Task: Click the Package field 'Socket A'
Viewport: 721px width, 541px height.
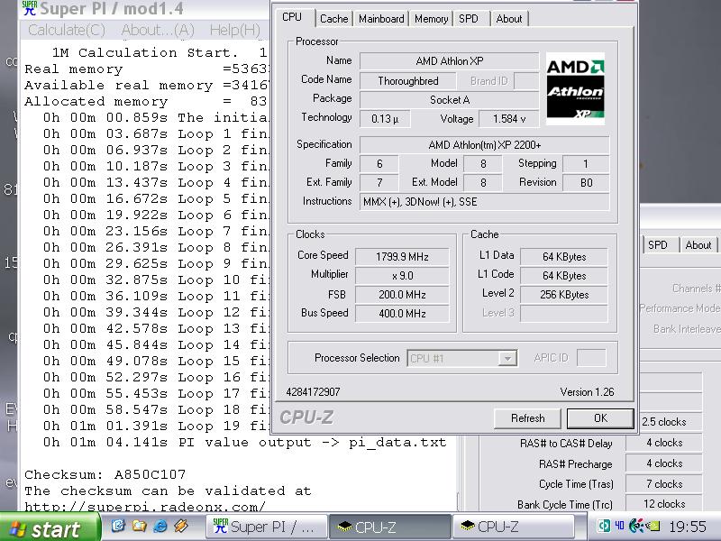Action: [449, 100]
